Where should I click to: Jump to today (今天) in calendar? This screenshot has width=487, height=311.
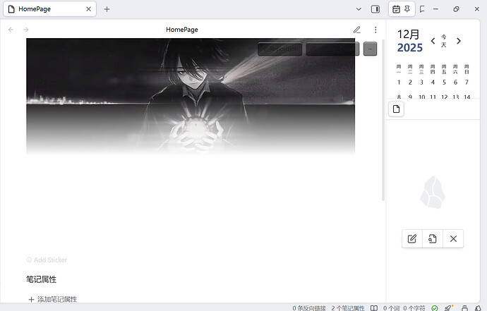pyautogui.click(x=444, y=41)
